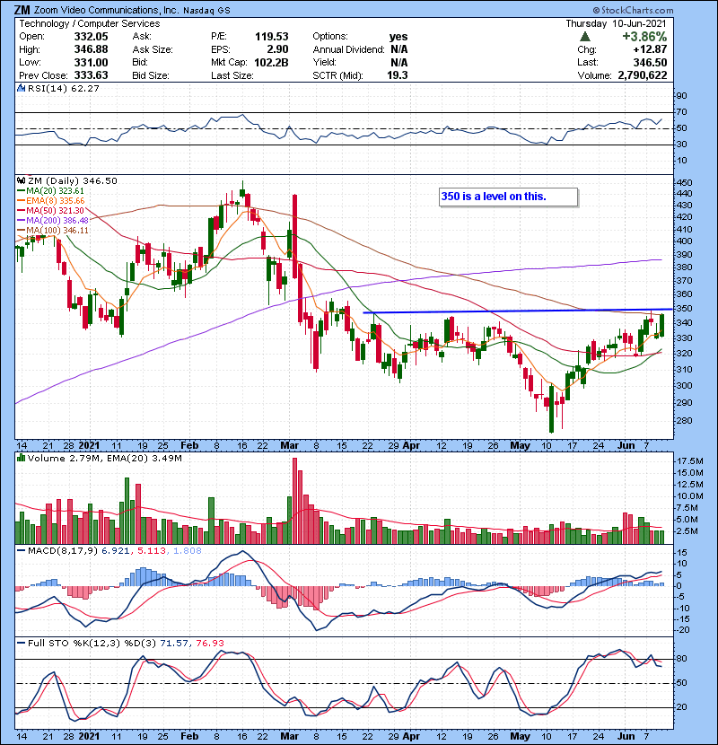Click the Chg value +12.87
The image size is (718, 745).
[650, 49]
